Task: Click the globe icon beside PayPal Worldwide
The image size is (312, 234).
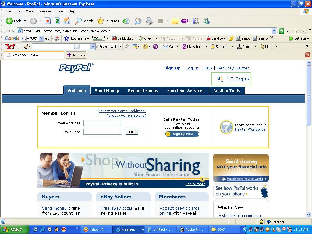Action: [x=226, y=127]
